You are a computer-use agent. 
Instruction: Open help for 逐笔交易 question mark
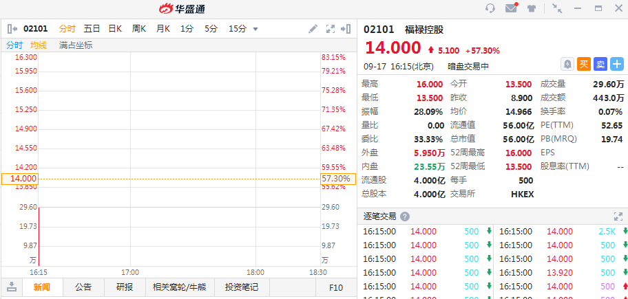coord(405,217)
